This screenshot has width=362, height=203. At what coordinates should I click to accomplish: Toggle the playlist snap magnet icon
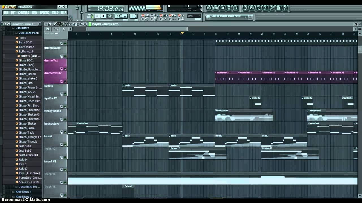coord(50,24)
